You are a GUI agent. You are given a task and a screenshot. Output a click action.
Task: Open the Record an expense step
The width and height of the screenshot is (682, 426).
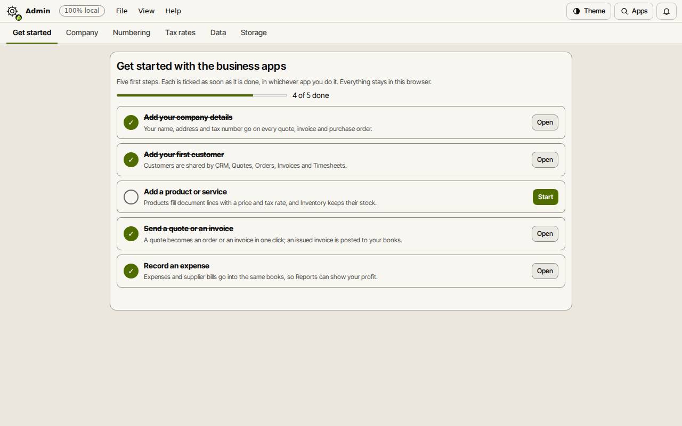click(x=545, y=271)
